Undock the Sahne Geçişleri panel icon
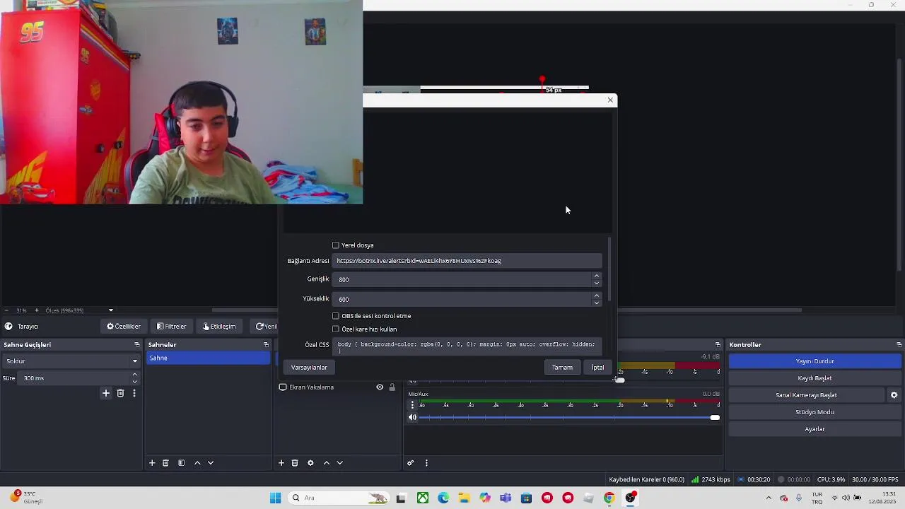This screenshot has height=509, width=905. (137, 345)
